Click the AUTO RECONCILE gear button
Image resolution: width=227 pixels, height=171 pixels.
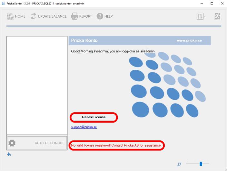pyautogui.click(x=37, y=143)
